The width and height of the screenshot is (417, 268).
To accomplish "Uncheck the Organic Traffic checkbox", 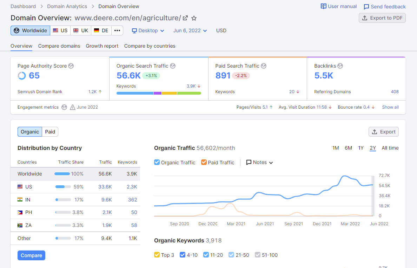I will click(157, 162).
